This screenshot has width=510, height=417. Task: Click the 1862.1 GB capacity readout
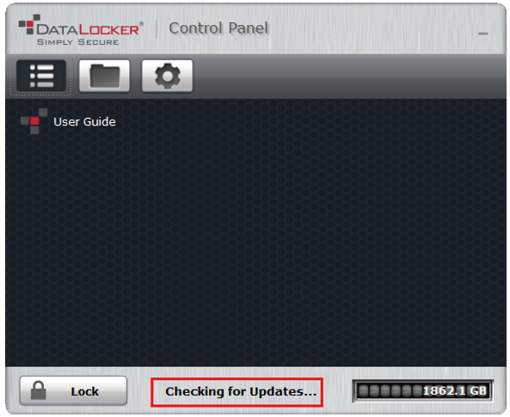coord(454,390)
